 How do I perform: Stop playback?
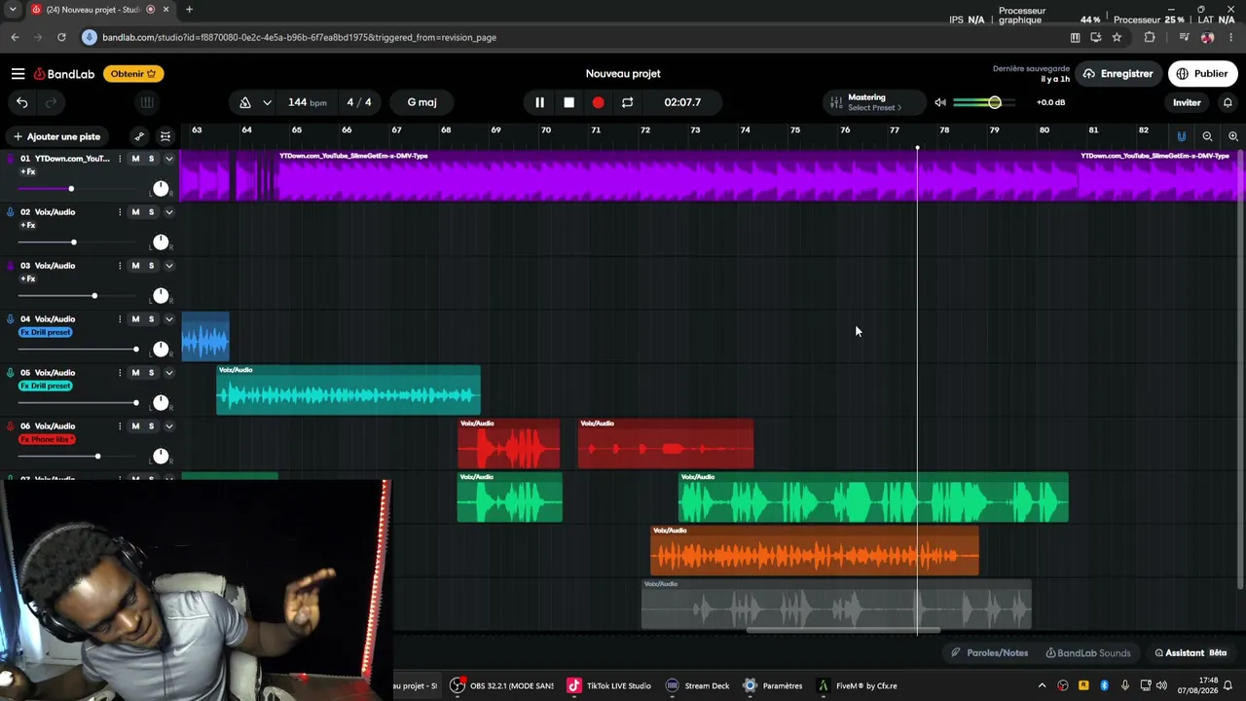pos(568,102)
